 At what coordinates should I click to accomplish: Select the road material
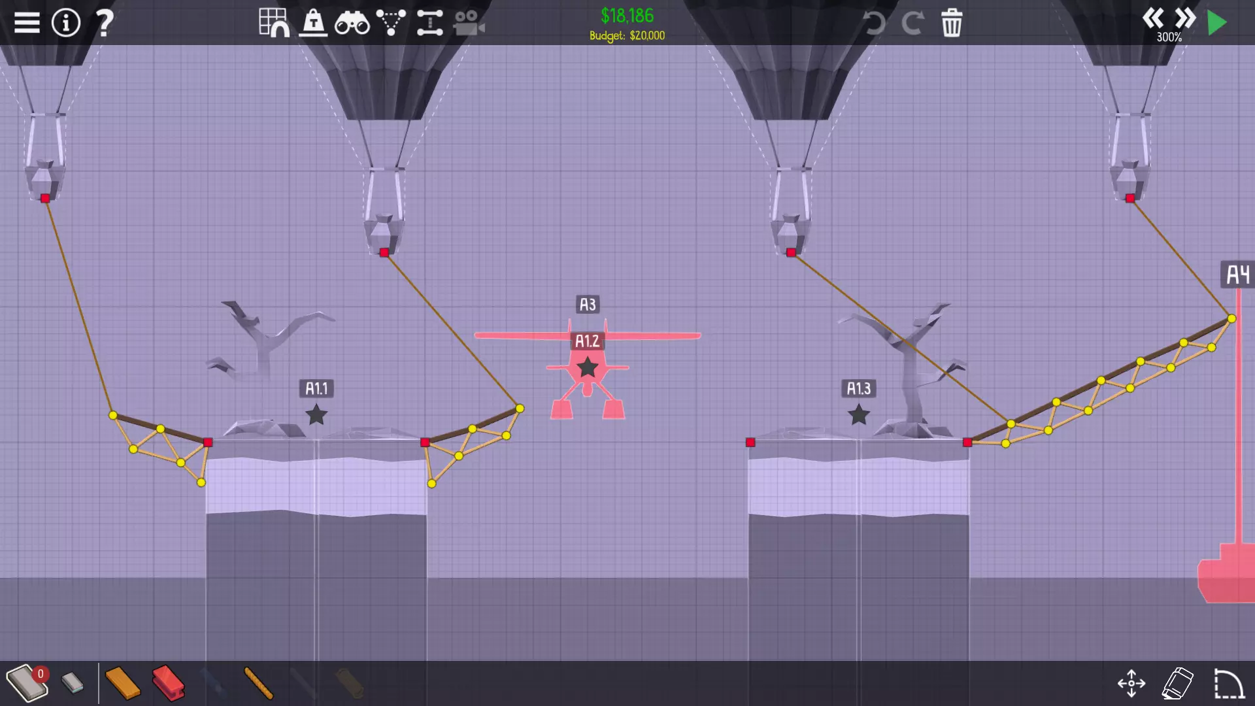[26, 683]
